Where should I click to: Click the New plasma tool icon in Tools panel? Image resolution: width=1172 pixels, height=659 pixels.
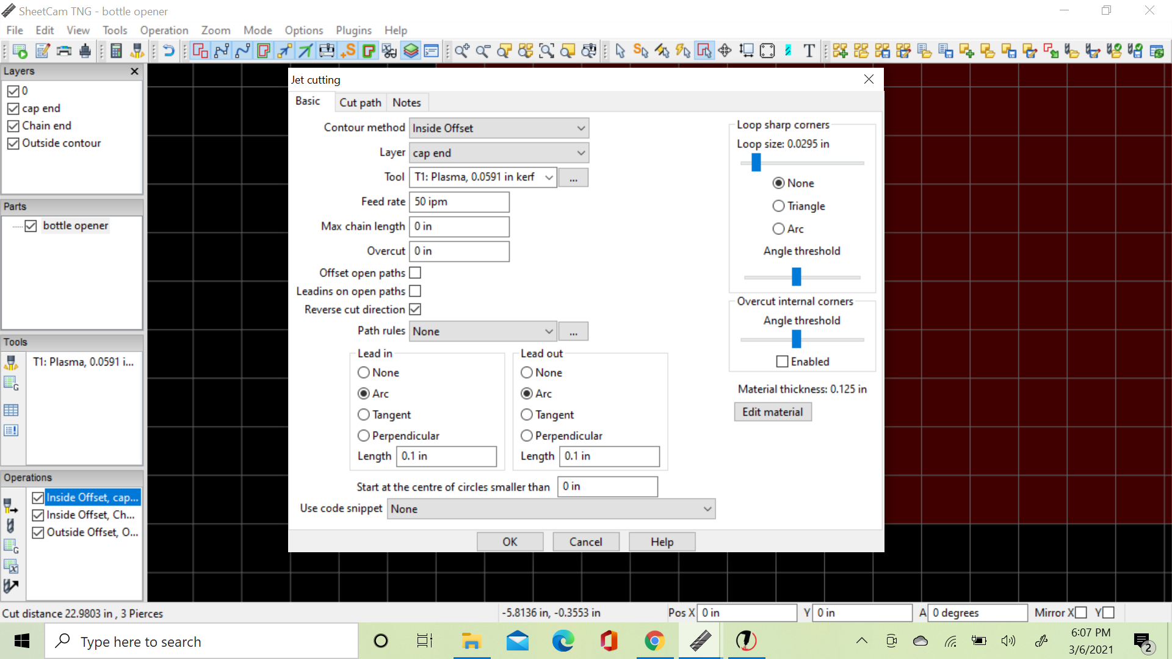[x=11, y=363]
